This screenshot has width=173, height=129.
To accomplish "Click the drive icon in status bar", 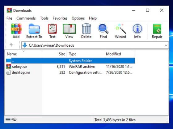I will point(8,119).
